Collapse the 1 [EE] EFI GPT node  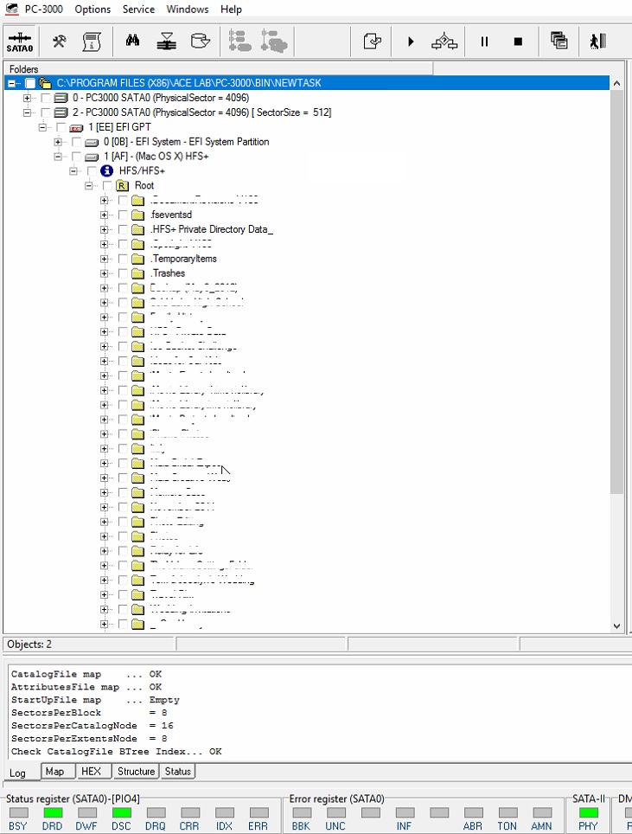[x=42, y=127]
